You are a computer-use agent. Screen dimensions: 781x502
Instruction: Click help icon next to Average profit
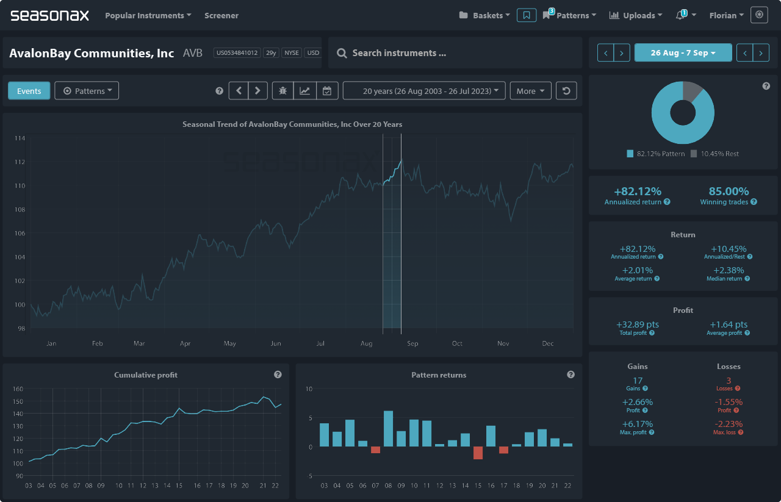click(747, 333)
